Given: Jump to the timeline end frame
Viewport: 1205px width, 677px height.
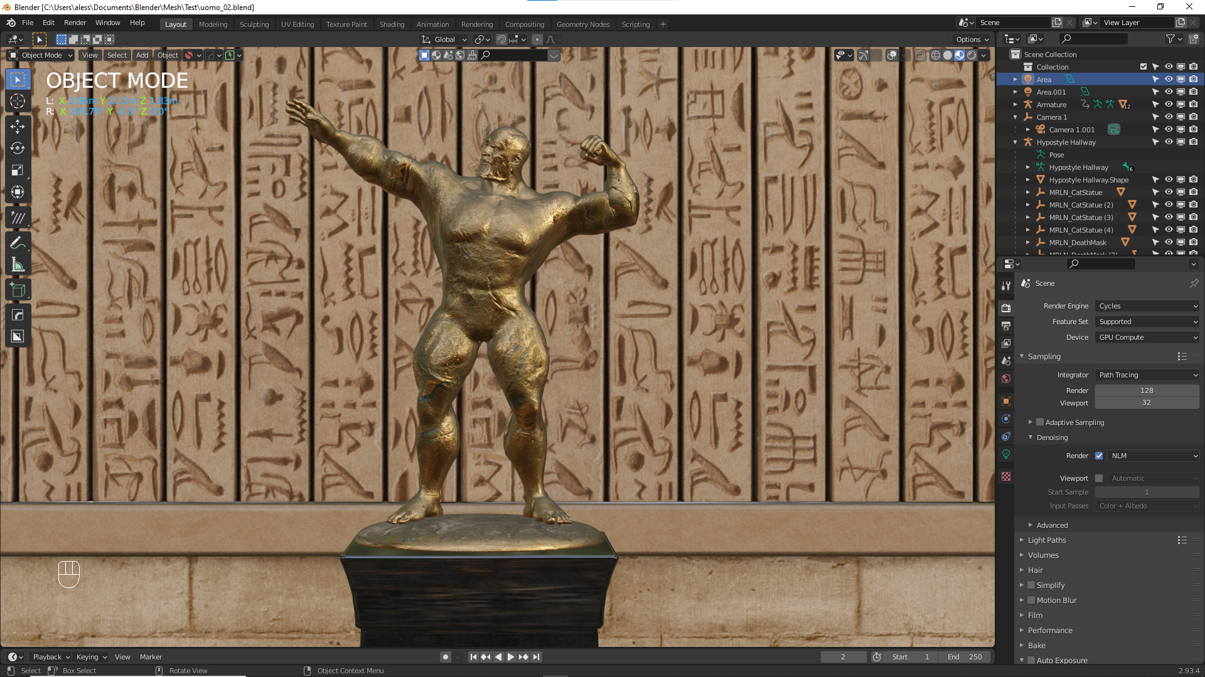Looking at the screenshot, I should pyautogui.click(x=536, y=657).
